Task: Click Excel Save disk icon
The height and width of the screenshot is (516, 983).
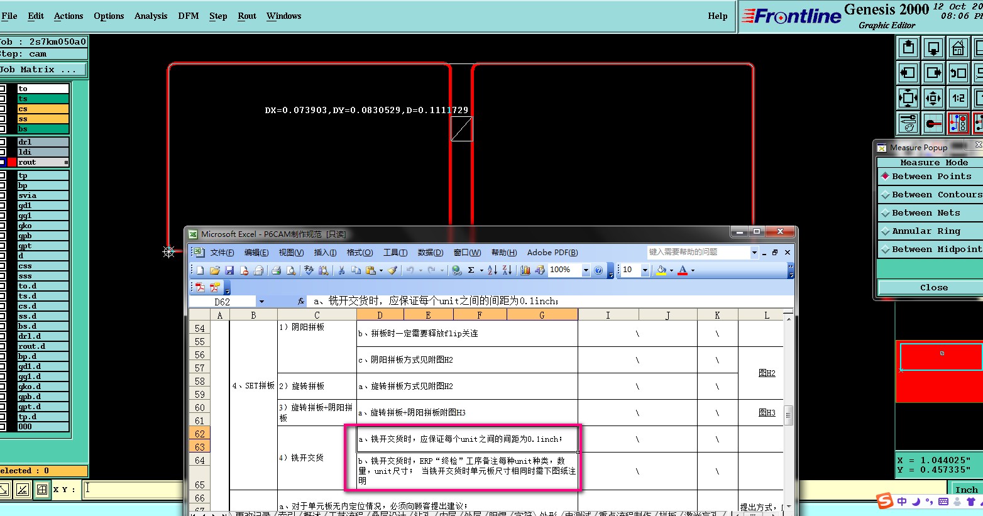Action: [229, 270]
